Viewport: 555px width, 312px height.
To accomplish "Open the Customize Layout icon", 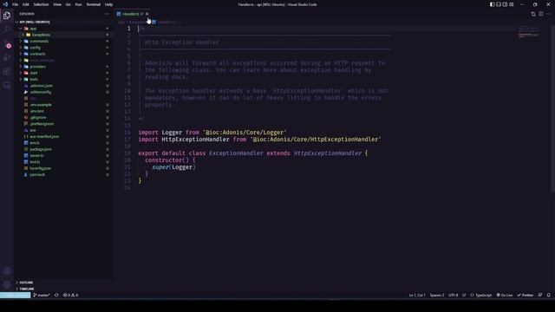I will (512, 4).
